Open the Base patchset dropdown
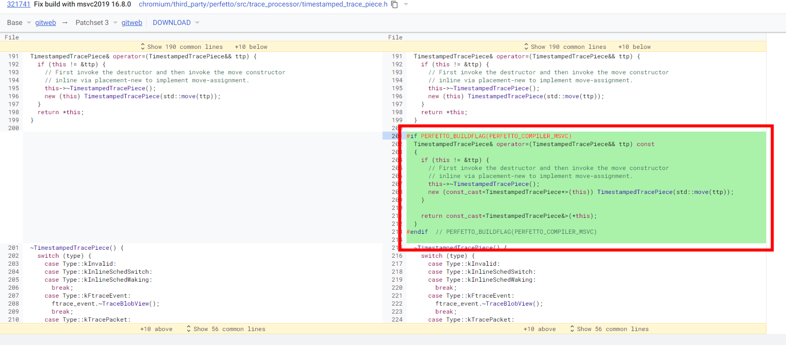 coord(19,22)
